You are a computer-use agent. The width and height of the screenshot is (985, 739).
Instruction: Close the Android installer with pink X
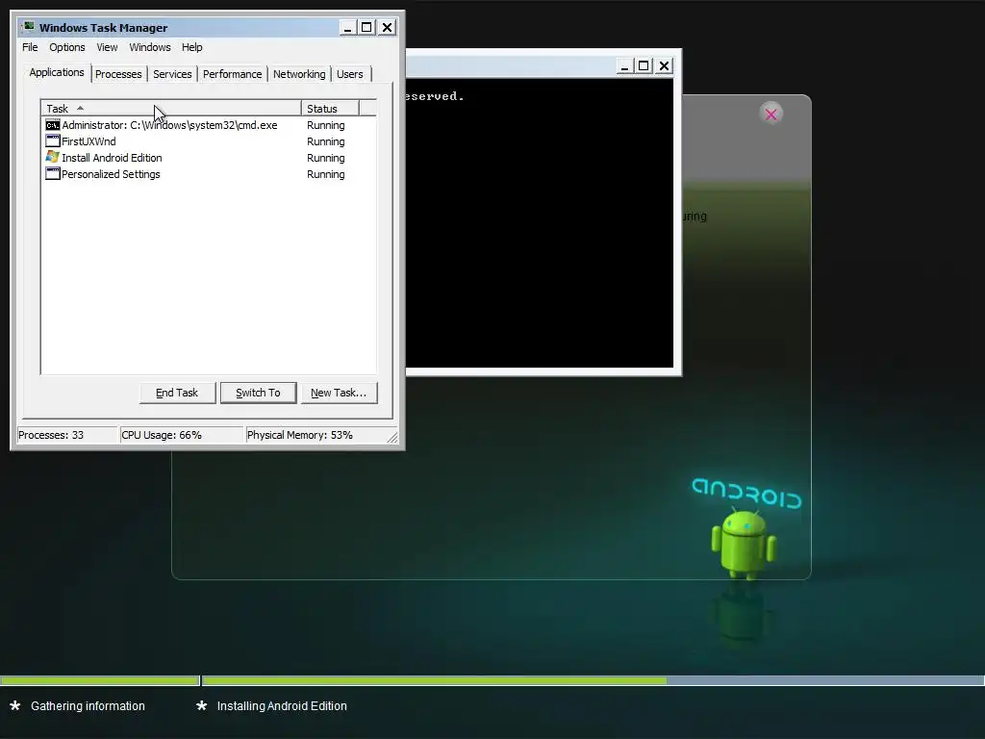click(x=770, y=115)
